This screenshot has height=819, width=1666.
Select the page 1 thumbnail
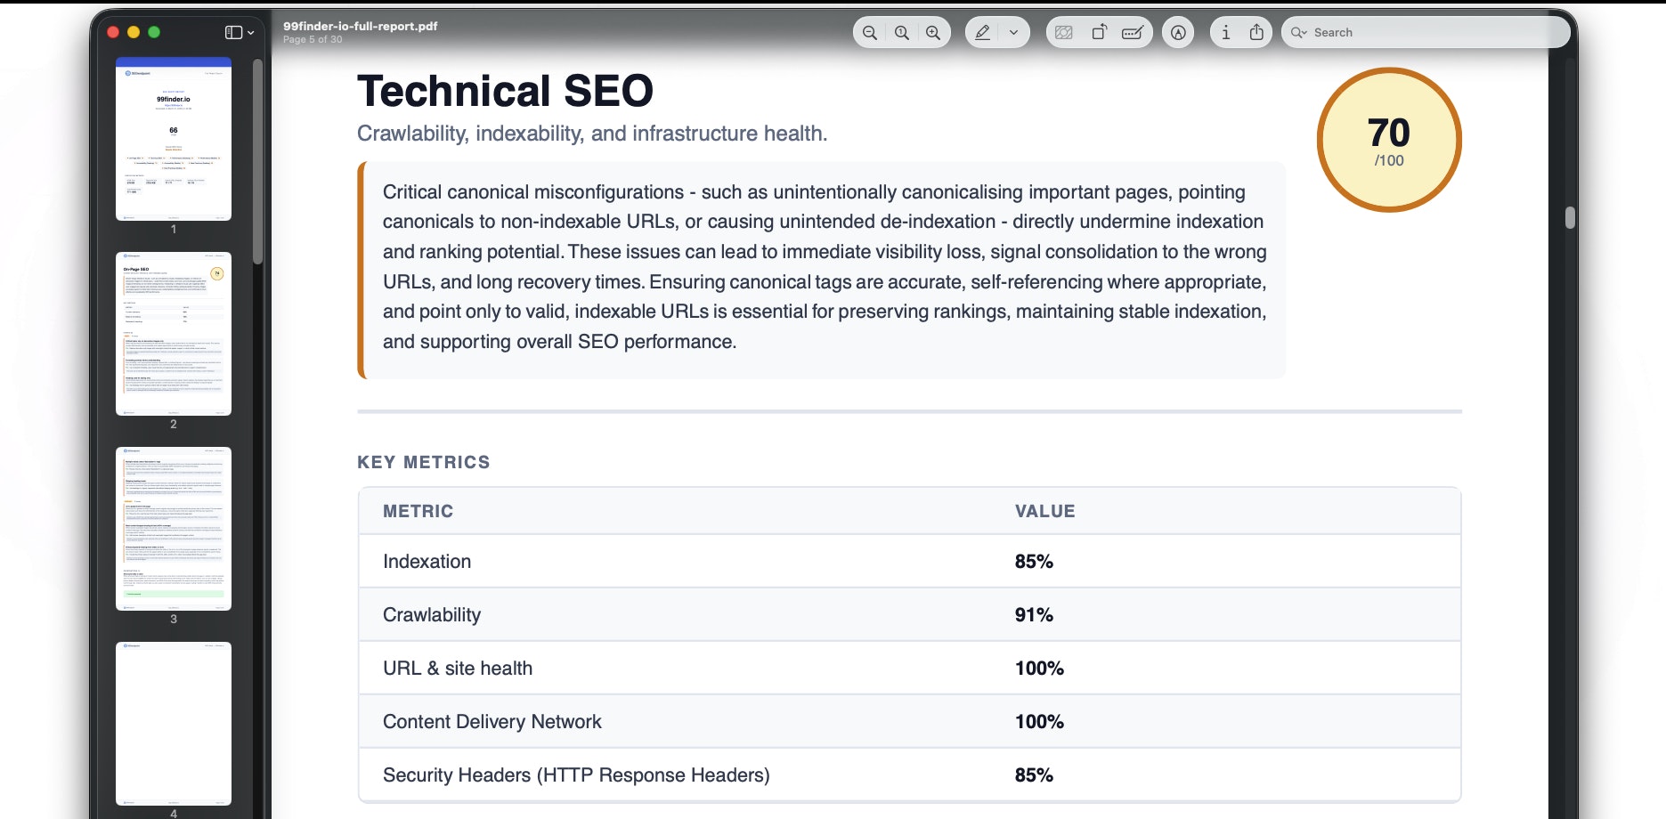pyautogui.click(x=173, y=140)
